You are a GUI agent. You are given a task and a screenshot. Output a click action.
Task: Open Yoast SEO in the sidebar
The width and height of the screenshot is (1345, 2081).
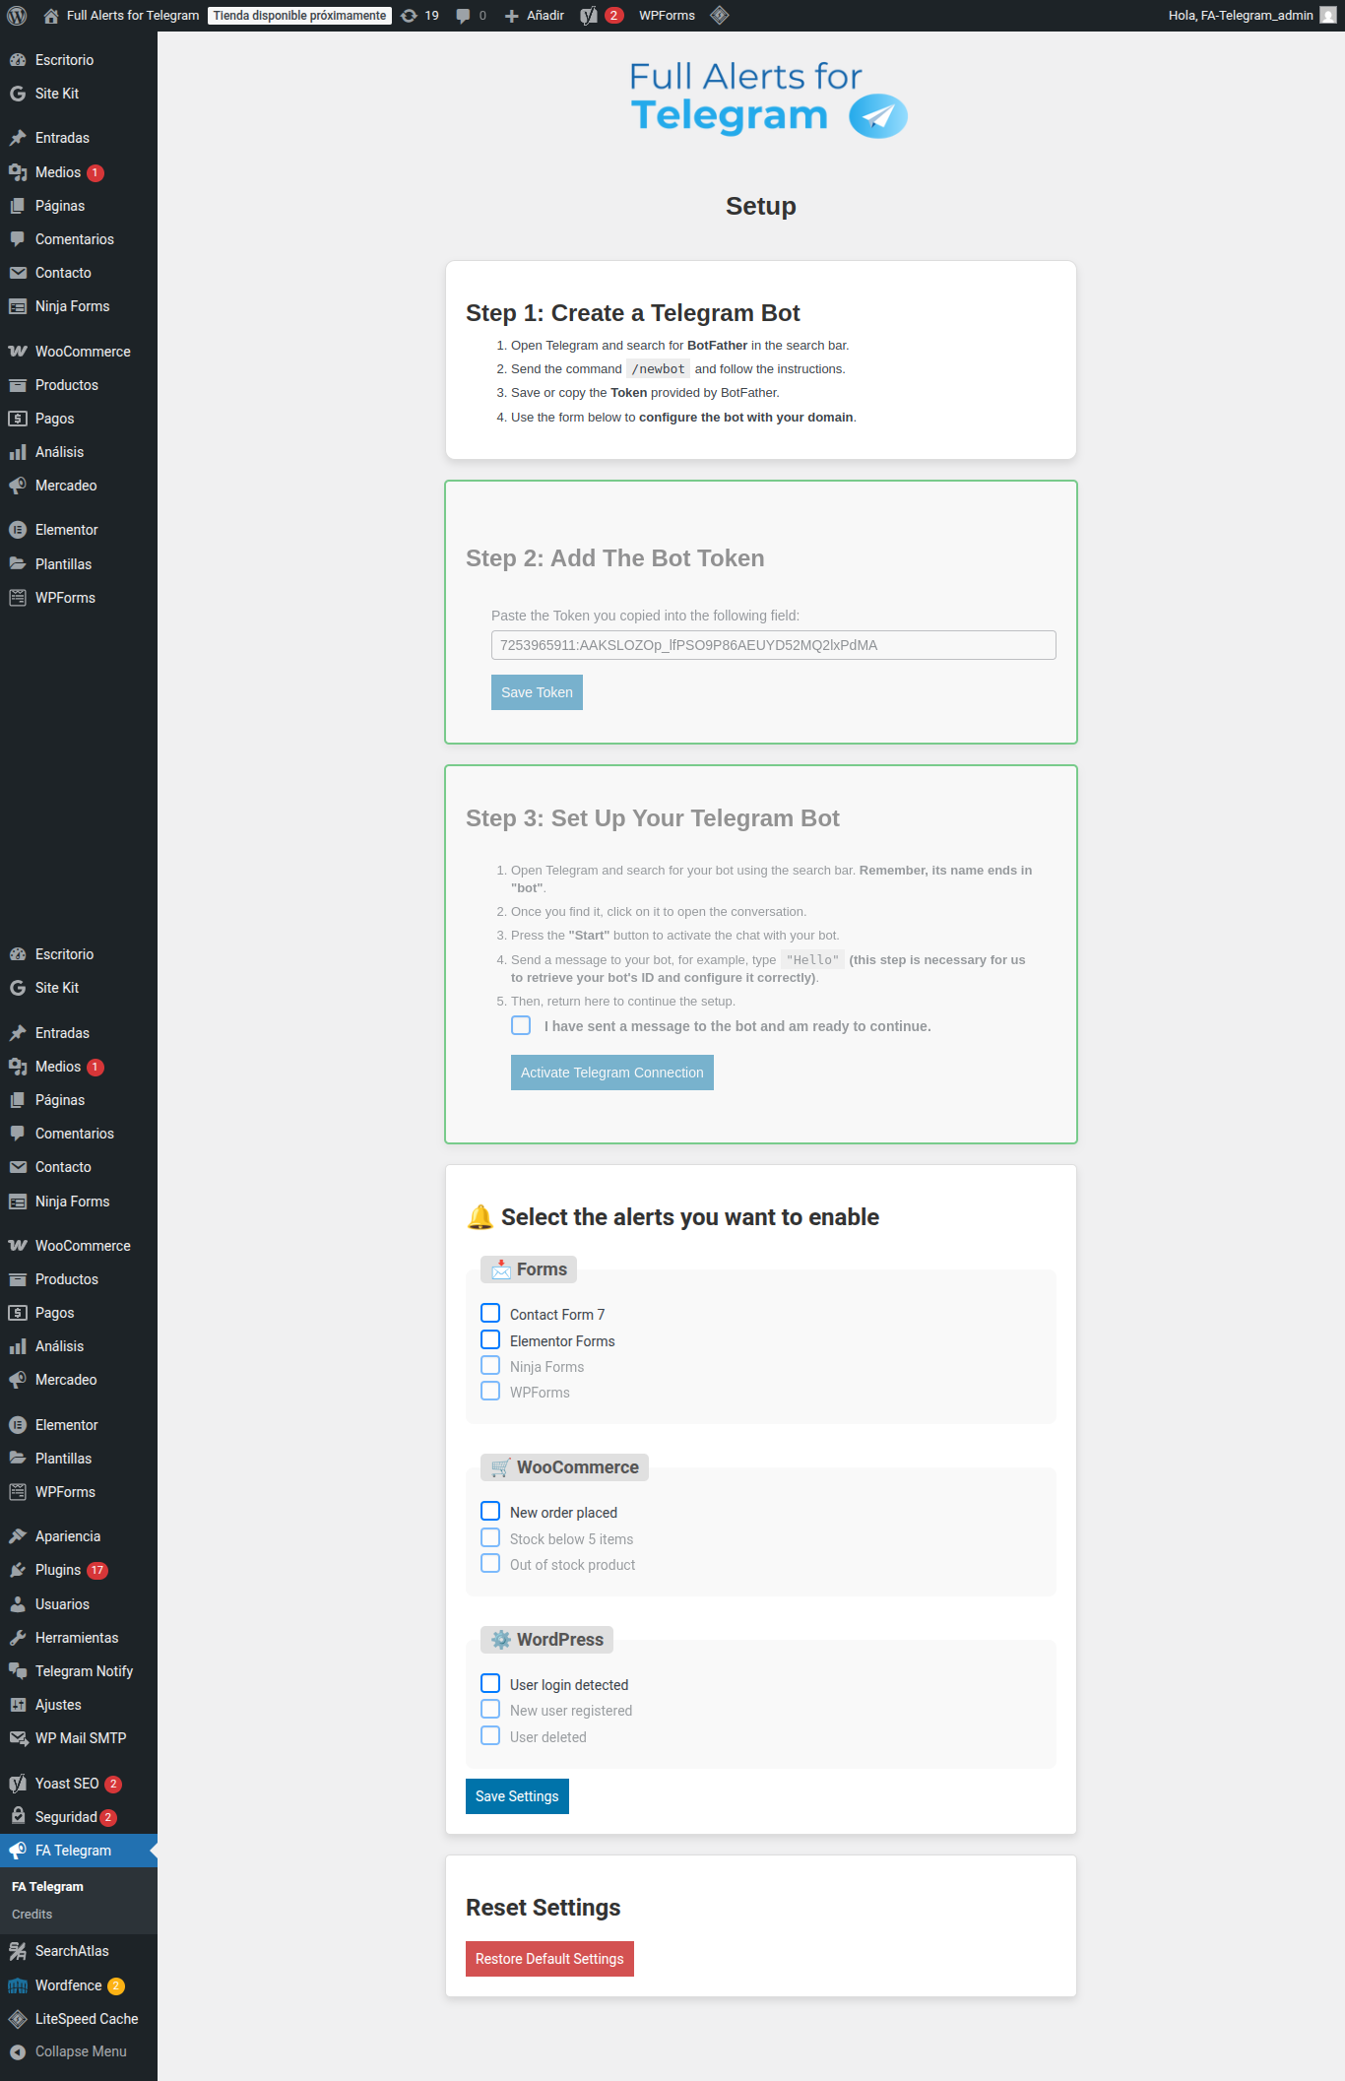(x=79, y=1784)
